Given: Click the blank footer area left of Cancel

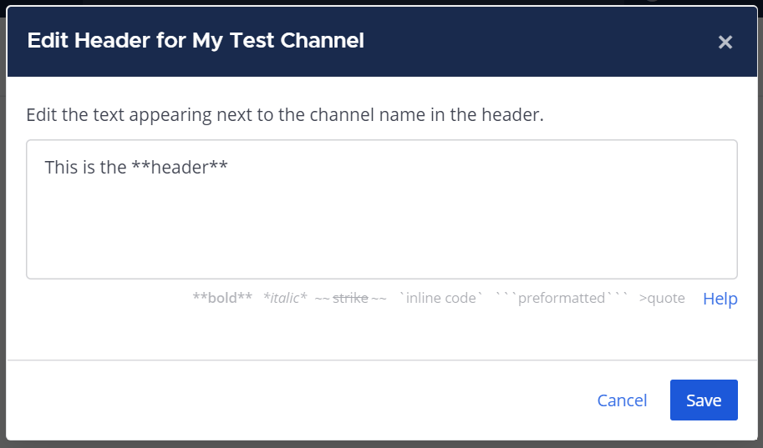Looking at the screenshot, I should [x=292, y=400].
